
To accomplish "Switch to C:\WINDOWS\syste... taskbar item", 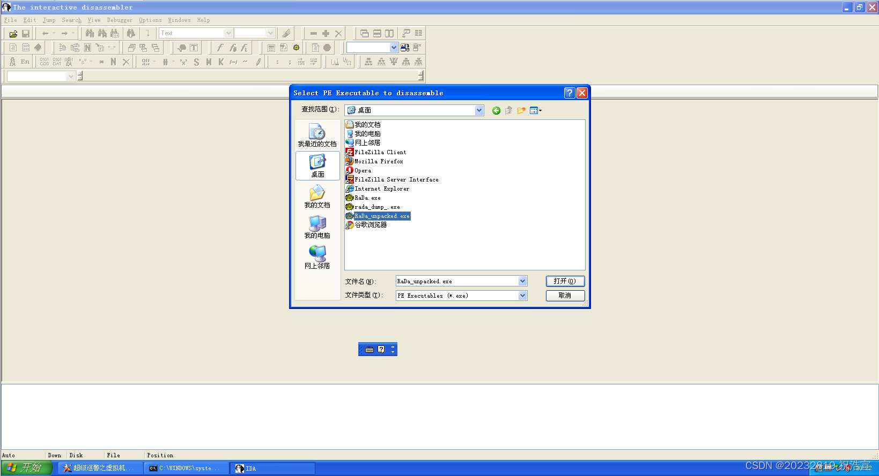I will (187, 469).
